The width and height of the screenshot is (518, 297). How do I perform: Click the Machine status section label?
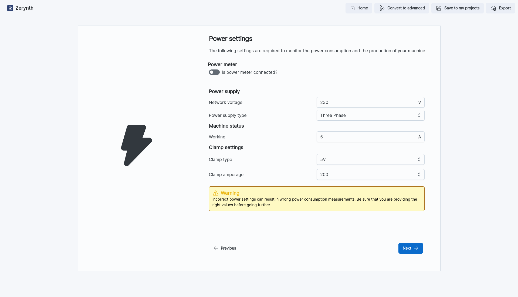226,126
